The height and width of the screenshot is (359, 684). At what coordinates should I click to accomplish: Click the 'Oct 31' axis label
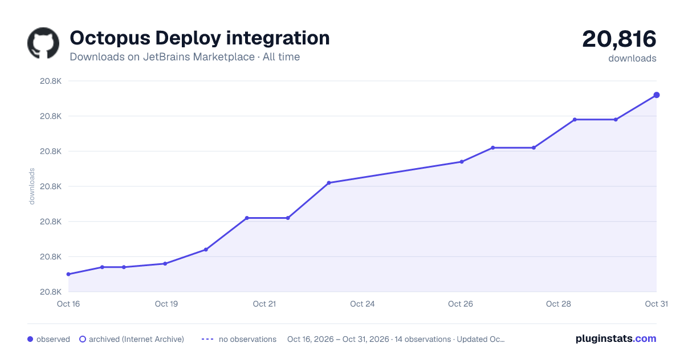point(656,304)
